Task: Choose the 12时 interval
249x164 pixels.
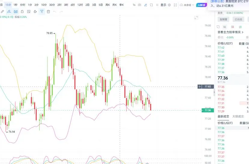Action: (x=80, y=5)
